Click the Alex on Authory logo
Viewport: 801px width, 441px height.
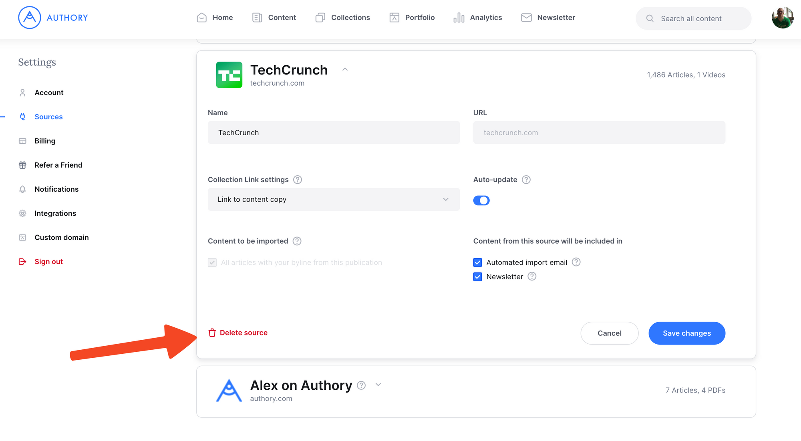pos(229,391)
